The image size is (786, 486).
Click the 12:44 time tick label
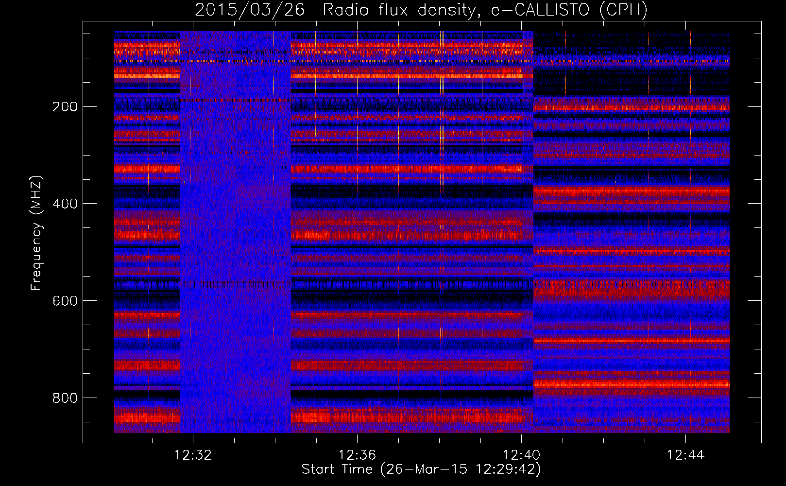click(685, 455)
